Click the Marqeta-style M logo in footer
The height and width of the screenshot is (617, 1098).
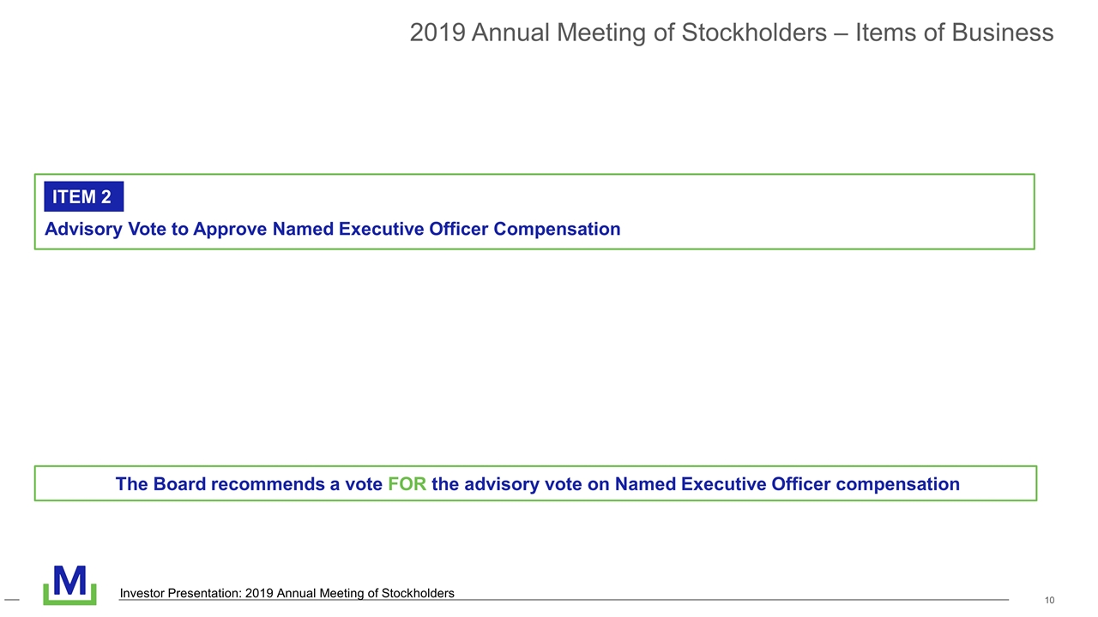click(69, 580)
